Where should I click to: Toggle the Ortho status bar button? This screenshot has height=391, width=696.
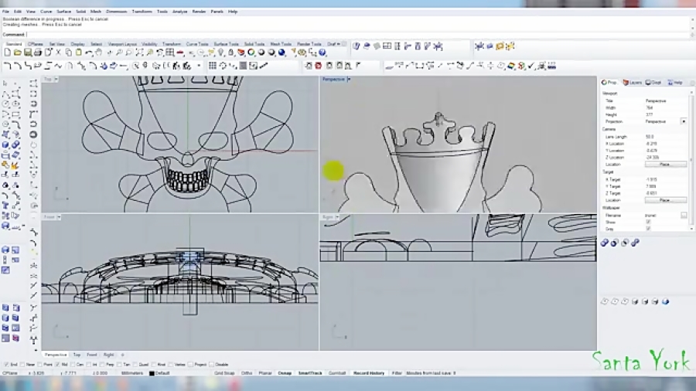247,373
